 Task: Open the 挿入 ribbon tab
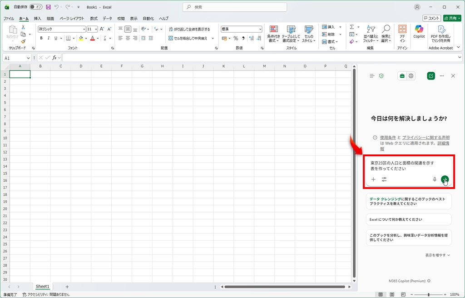coord(37,19)
